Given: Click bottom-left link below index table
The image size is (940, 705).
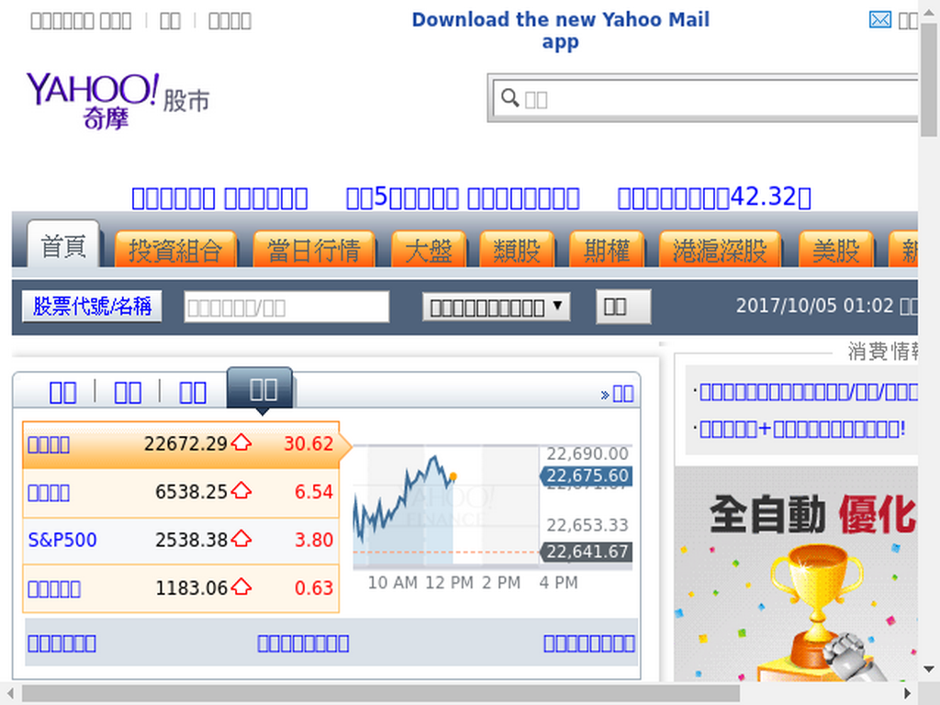Looking at the screenshot, I should [x=62, y=643].
